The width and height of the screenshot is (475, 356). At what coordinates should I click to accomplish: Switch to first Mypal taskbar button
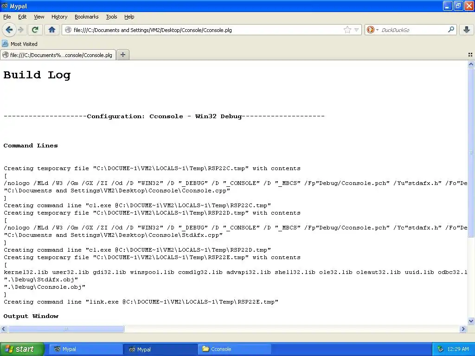pyautogui.click(x=86, y=349)
